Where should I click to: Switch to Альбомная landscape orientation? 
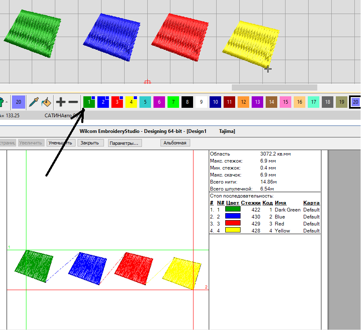175,143
